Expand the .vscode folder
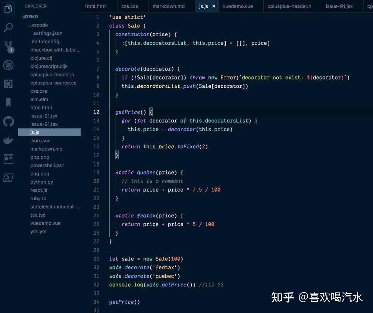 (38, 25)
